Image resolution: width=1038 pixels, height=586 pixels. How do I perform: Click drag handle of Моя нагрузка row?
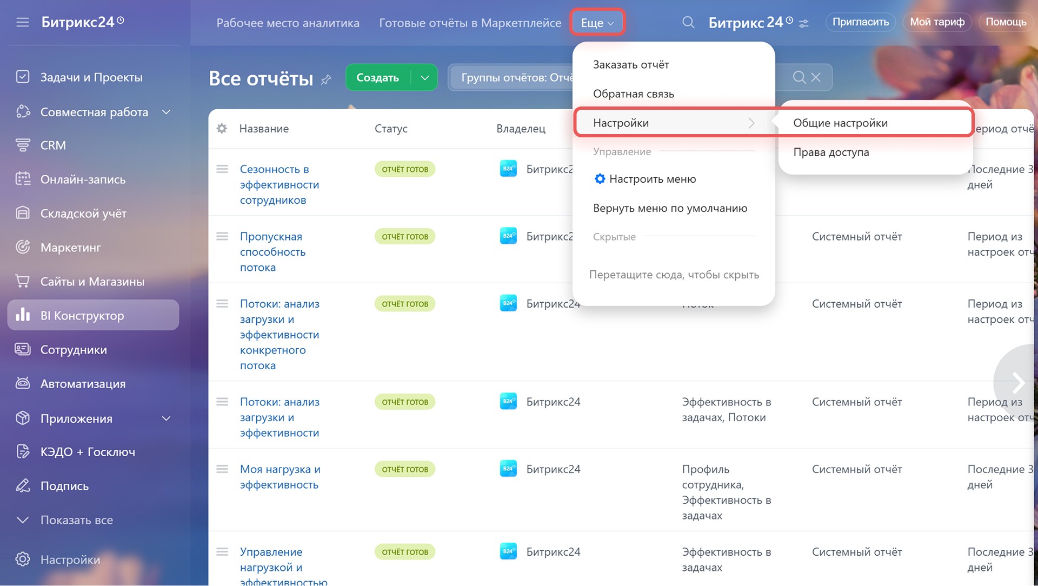point(222,469)
